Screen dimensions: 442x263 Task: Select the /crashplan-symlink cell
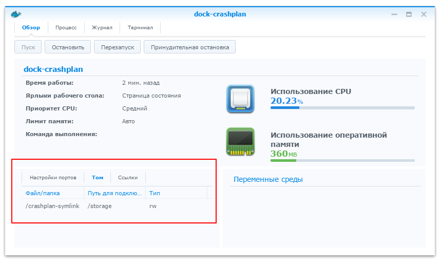(x=52, y=206)
